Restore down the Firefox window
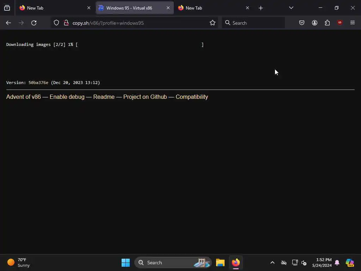The image size is (361, 271). click(x=336, y=8)
